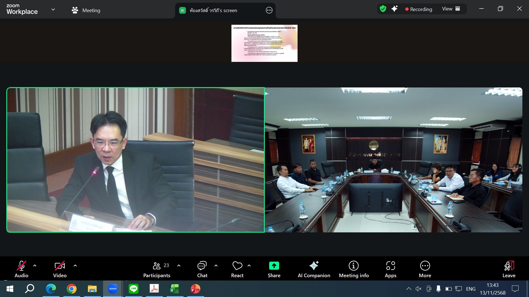Turn on the Video camera
Screen dimensions: 529x297
point(60,269)
